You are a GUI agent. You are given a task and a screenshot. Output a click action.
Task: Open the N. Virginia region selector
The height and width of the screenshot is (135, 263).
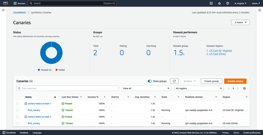240,3
